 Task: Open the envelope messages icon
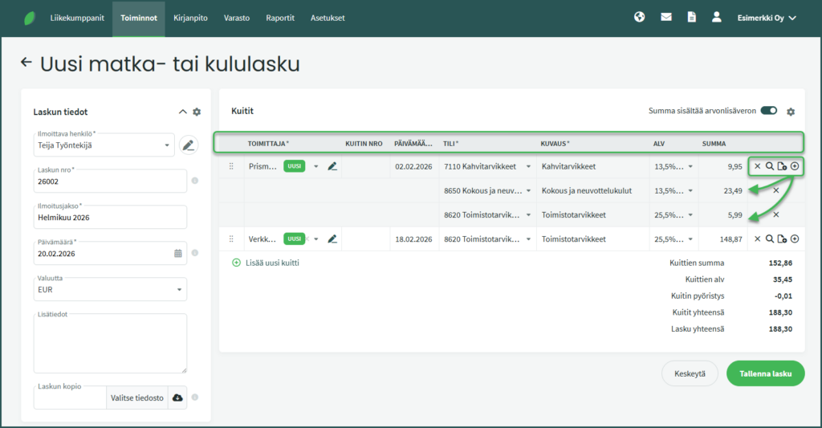tap(665, 17)
